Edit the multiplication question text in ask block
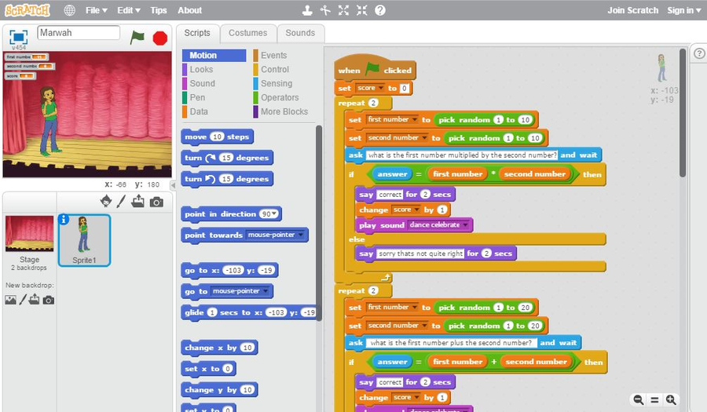The image size is (707, 412). (x=462, y=155)
